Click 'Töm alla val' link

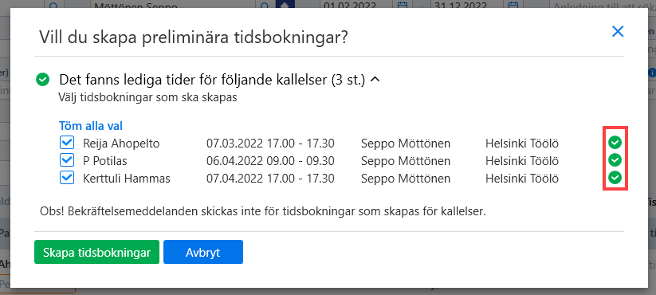[x=91, y=126]
